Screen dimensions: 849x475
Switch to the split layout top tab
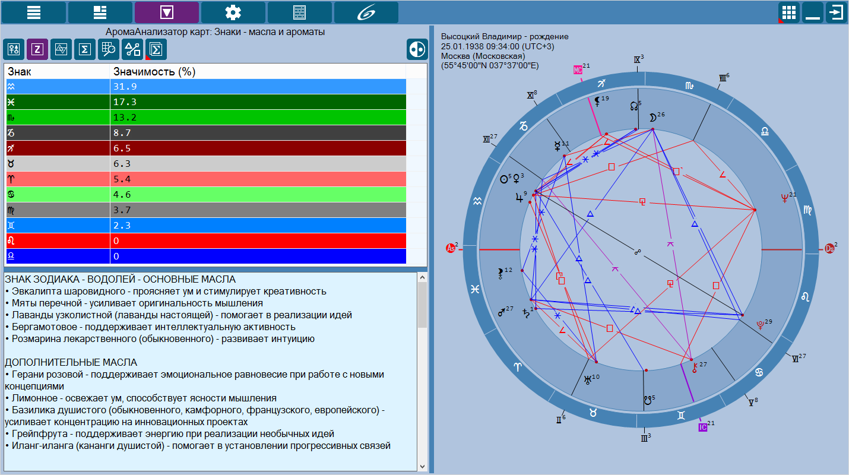pos(100,12)
